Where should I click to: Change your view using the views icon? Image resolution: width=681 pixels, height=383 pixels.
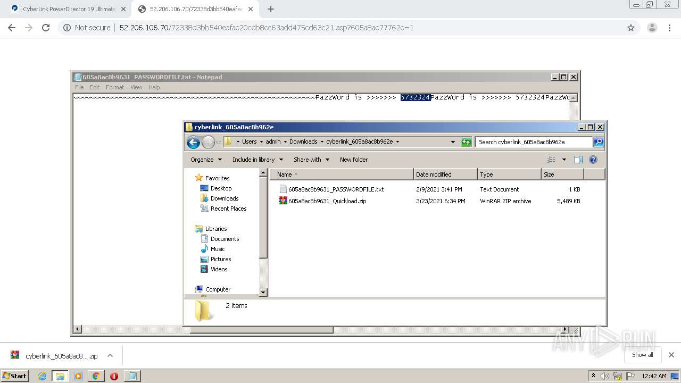pyautogui.click(x=551, y=160)
